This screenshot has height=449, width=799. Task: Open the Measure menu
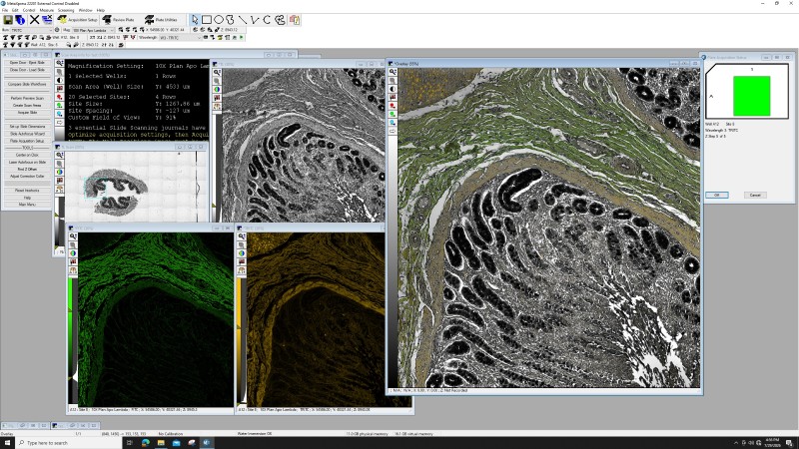tap(46, 10)
